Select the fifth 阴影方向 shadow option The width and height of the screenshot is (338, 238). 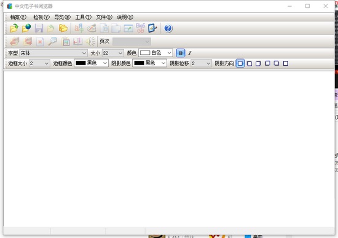coord(277,63)
